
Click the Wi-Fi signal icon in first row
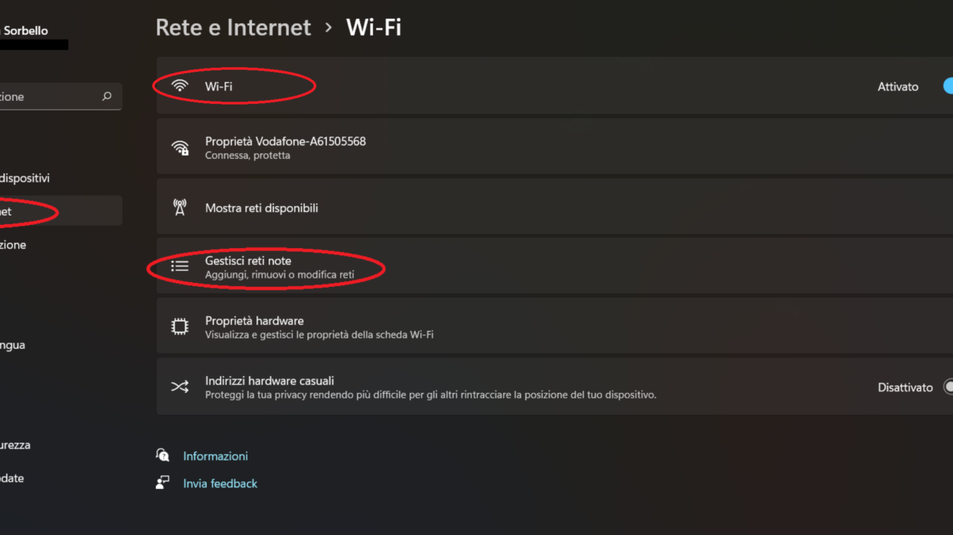(x=180, y=87)
